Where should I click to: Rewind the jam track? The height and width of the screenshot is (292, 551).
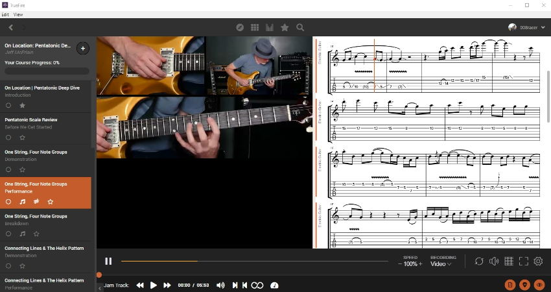[140, 286]
